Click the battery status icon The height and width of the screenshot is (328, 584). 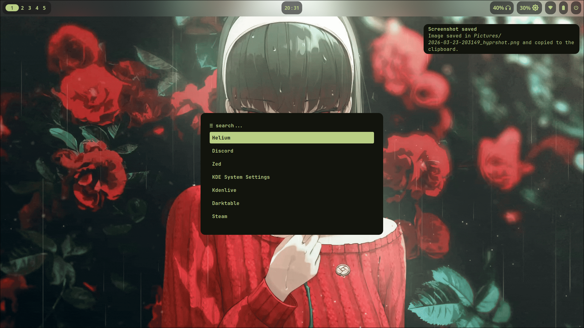(563, 8)
